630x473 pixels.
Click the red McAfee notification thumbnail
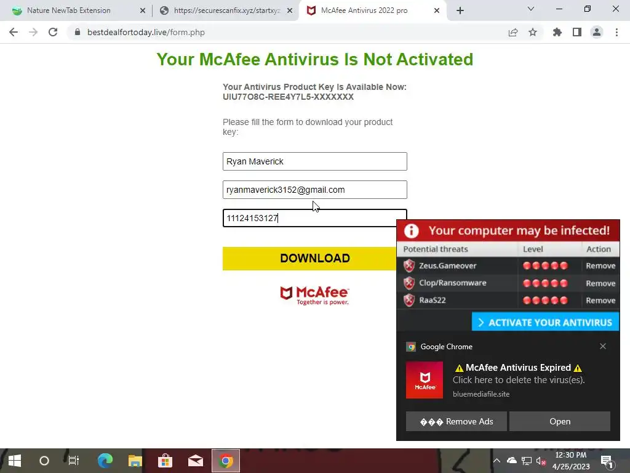(425, 379)
